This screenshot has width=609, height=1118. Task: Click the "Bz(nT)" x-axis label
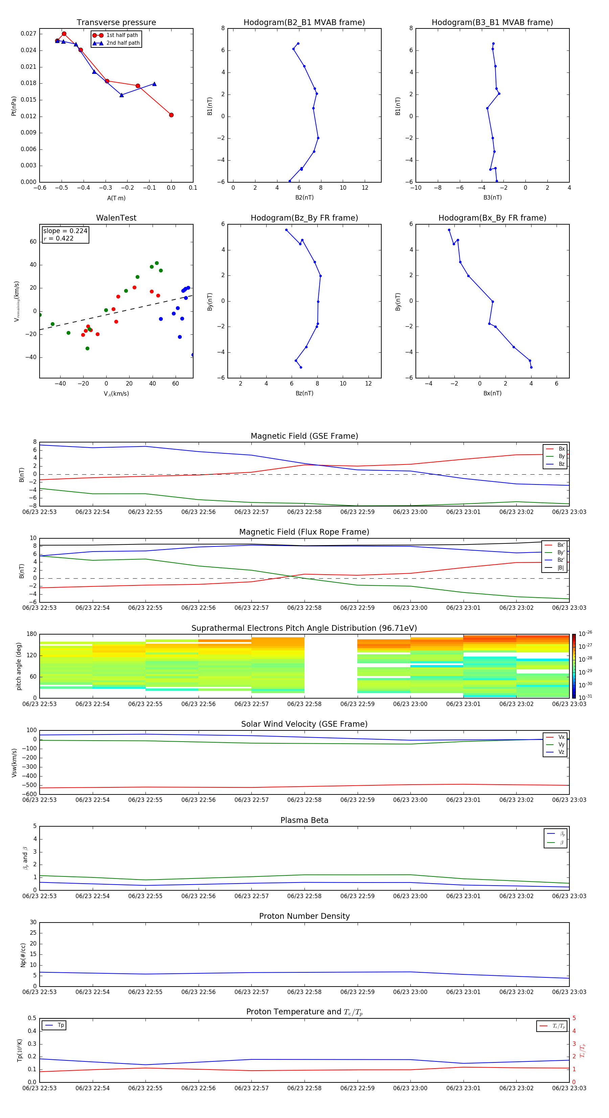tap(304, 393)
